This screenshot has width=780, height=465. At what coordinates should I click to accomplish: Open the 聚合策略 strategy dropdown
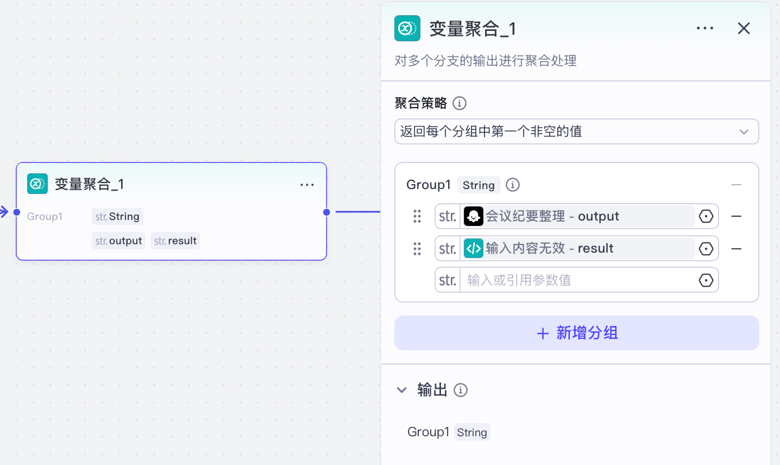576,131
